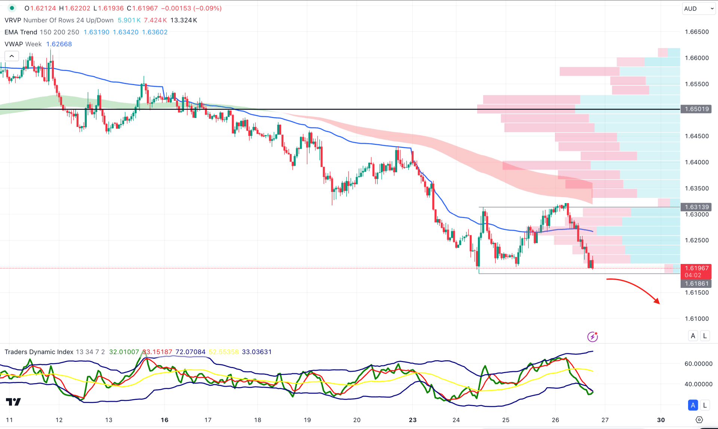Click date label 26 on time axis

555,420
